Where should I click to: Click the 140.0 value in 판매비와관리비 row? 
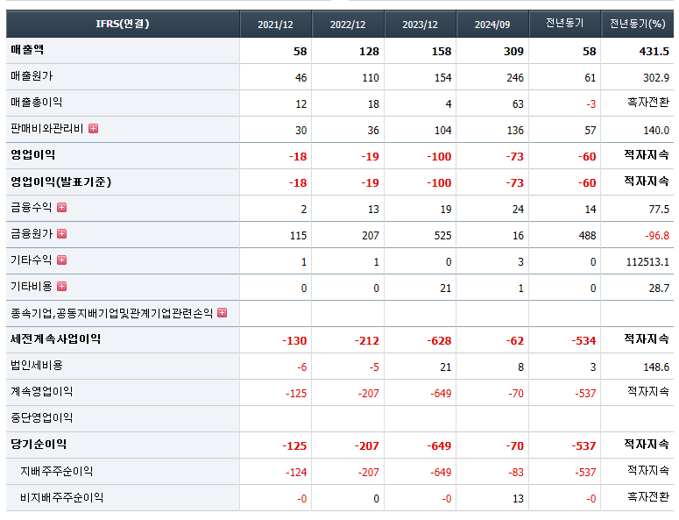point(656,131)
